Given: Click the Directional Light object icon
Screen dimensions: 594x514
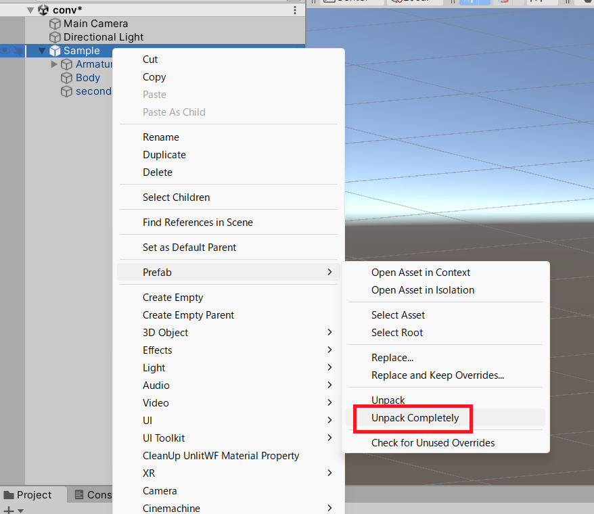Looking at the screenshot, I should (x=55, y=37).
